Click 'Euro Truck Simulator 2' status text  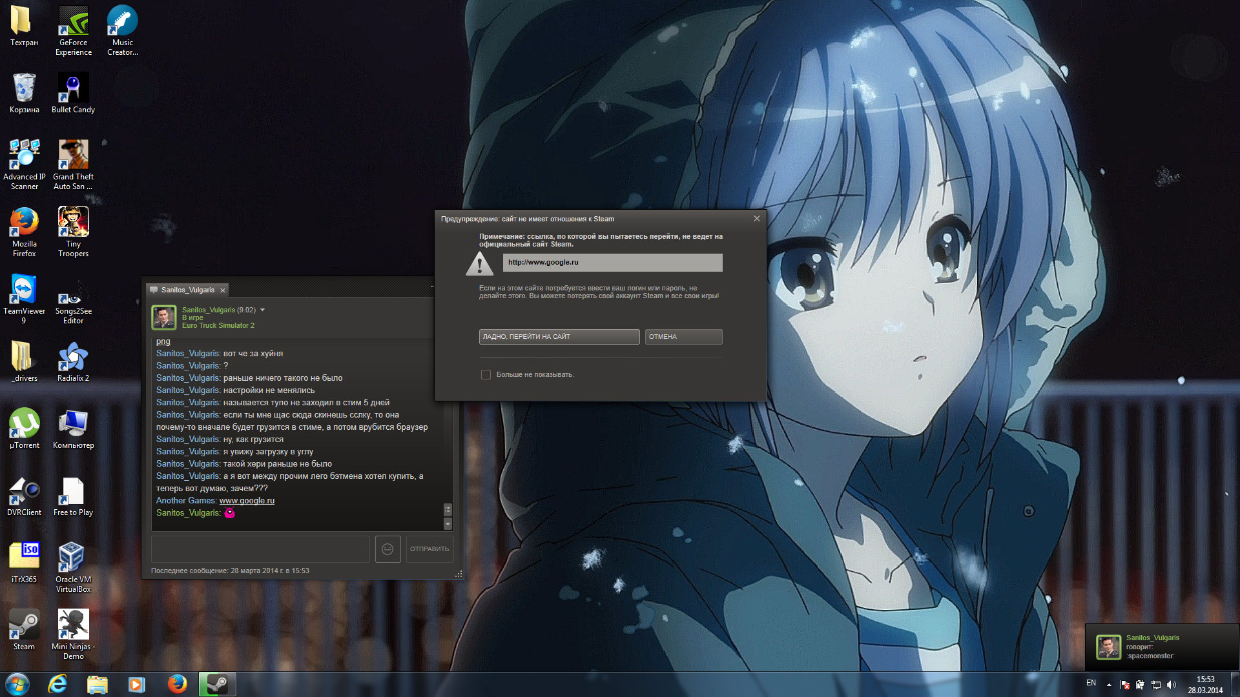218,325
